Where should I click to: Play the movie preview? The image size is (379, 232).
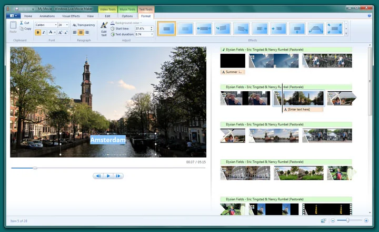pyautogui.click(x=108, y=176)
